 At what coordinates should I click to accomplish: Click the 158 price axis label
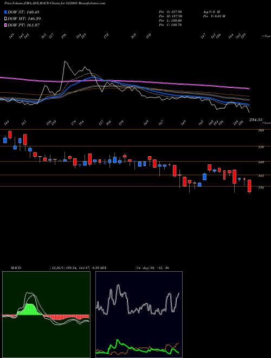261,147
